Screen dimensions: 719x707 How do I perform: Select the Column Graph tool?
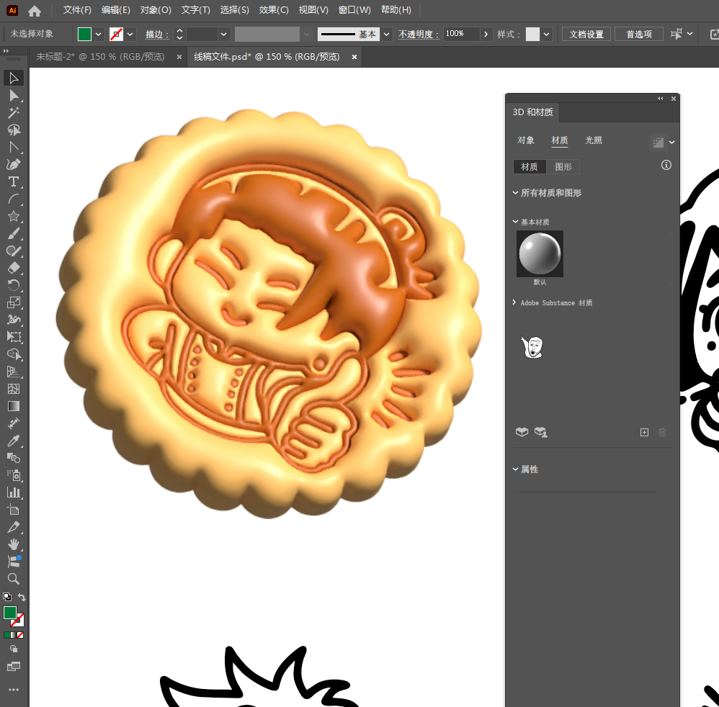(14, 492)
